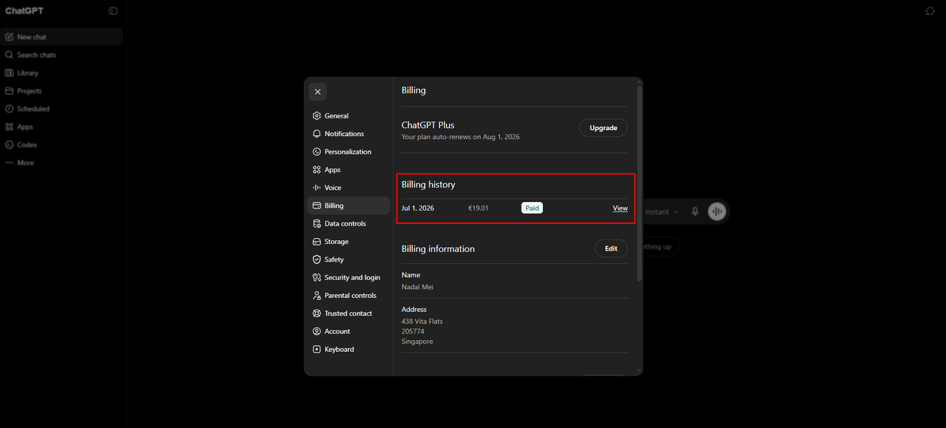This screenshot has width=946, height=428.
Task: Open General settings gear icon
Action: (x=317, y=116)
